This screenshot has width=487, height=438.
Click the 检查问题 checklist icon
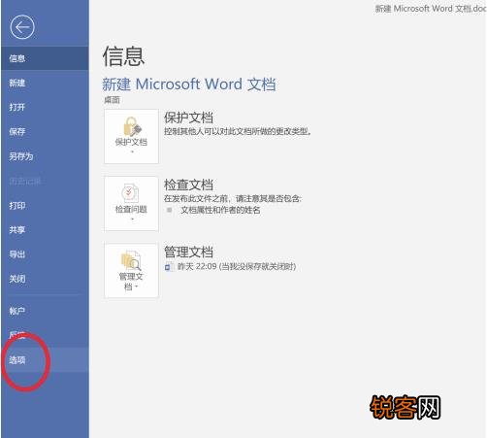coord(130,193)
